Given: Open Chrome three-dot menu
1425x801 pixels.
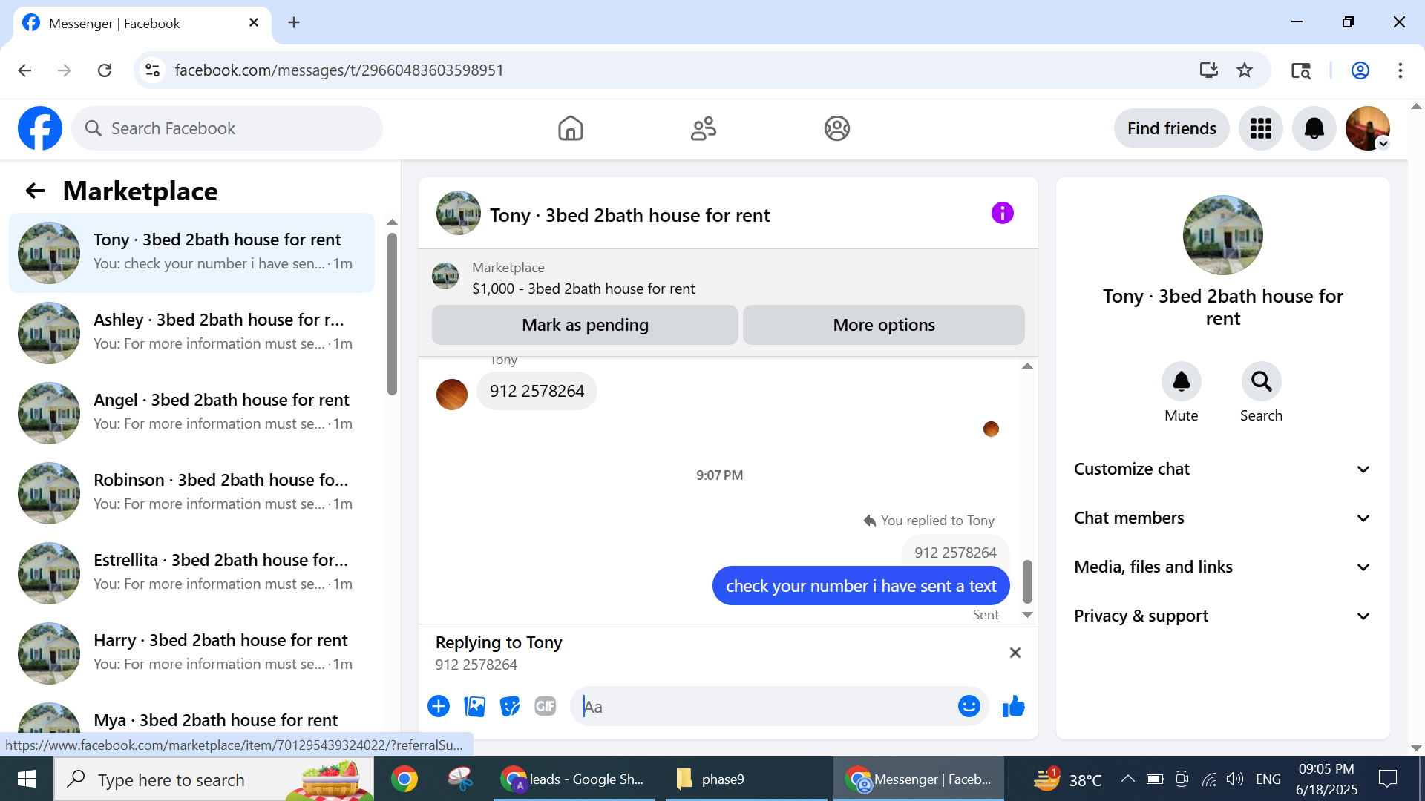Looking at the screenshot, I should point(1400,70).
